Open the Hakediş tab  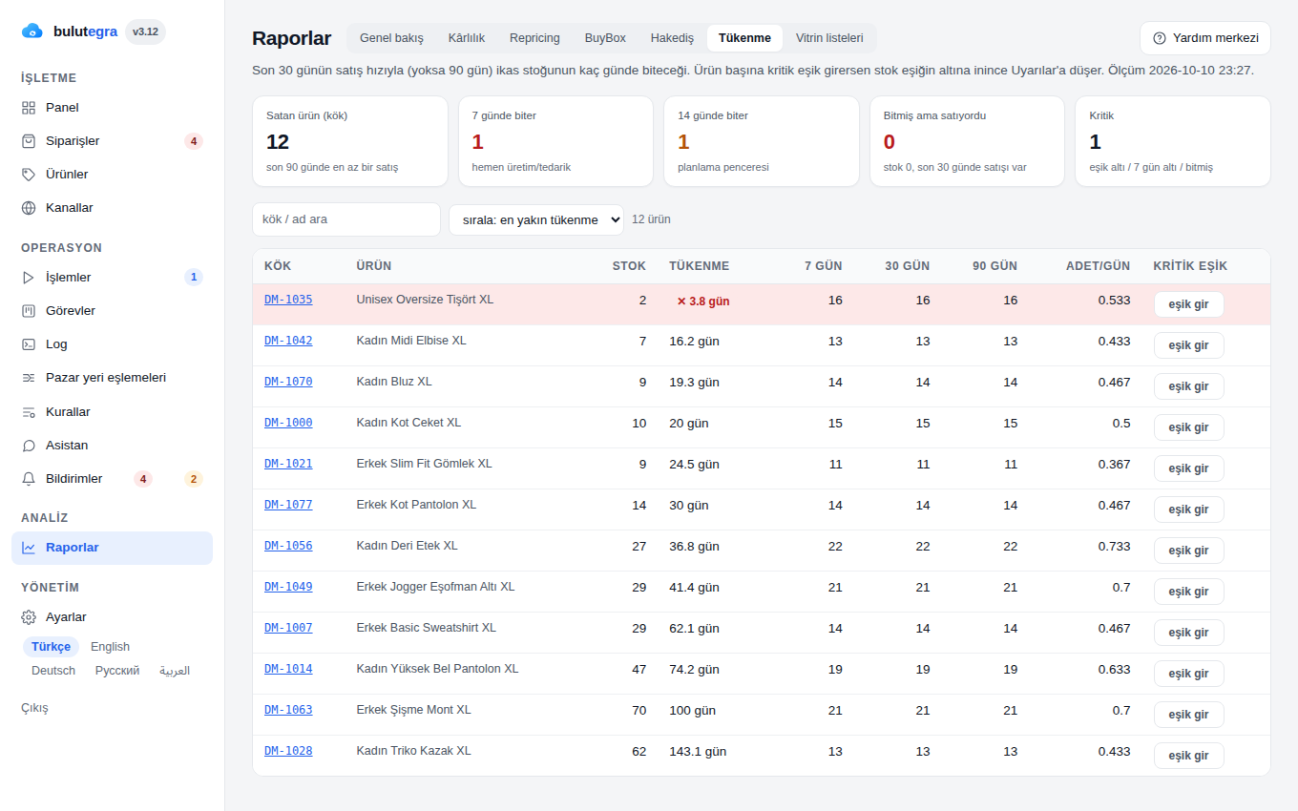pos(672,38)
